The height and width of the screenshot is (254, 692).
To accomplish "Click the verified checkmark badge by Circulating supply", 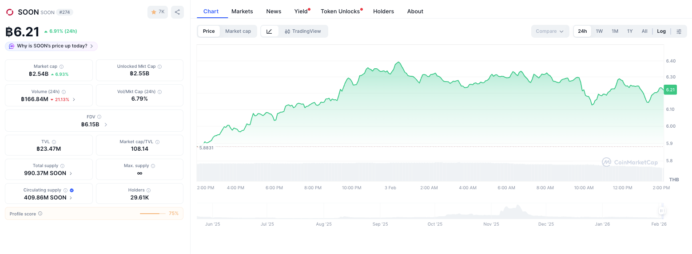I will [72, 190].
